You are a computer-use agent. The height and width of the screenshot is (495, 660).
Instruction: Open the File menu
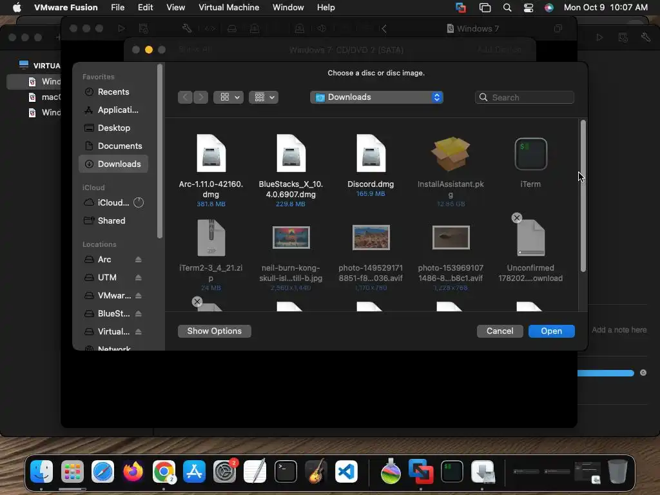(x=117, y=8)
